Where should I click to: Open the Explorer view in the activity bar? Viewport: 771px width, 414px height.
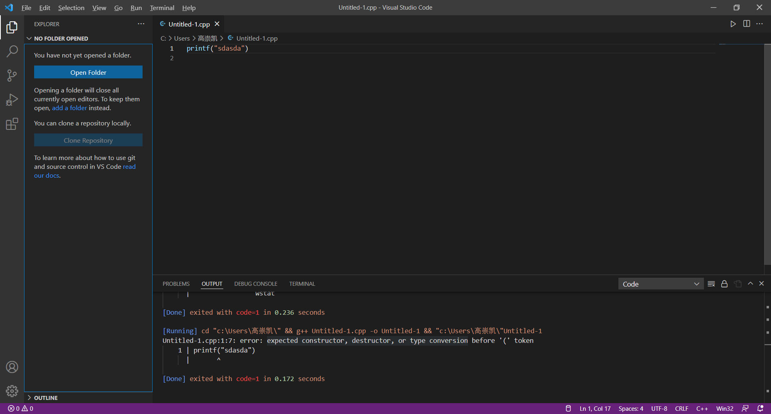[12, 27]
